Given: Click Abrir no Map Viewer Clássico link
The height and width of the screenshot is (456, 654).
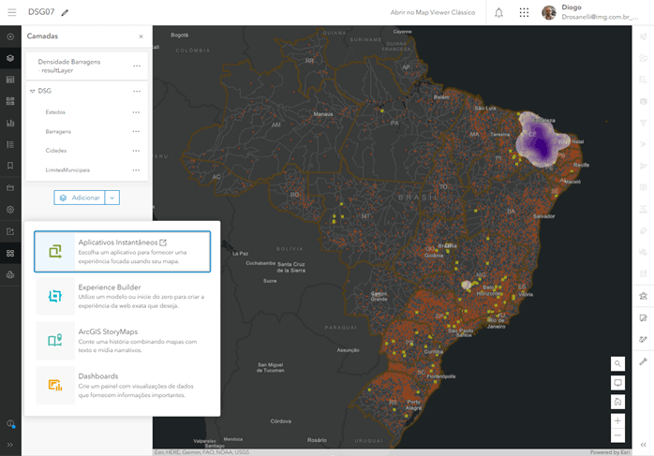Looking at the screenshot, I should click(432, 12).
